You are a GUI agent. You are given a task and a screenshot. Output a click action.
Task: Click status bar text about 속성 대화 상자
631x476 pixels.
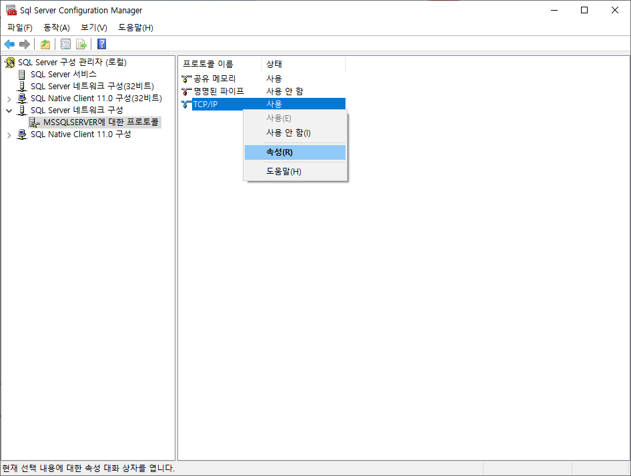[x=89, y=469]
